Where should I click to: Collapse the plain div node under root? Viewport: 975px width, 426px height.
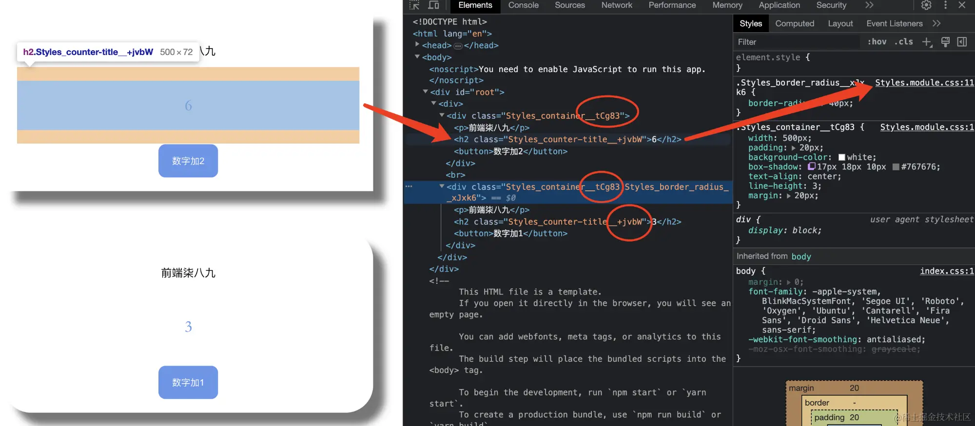(x=434, y=103)
